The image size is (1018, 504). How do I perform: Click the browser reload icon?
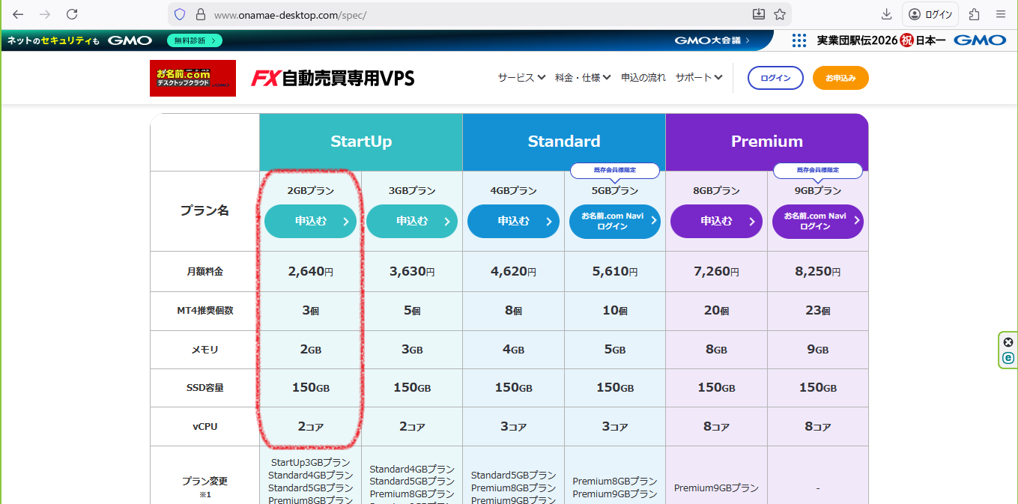72,14
